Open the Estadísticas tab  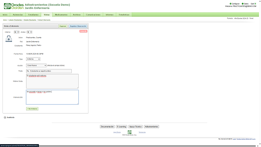124,15
